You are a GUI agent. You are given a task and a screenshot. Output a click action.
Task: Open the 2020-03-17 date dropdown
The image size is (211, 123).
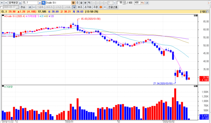(x=17, y=7)
